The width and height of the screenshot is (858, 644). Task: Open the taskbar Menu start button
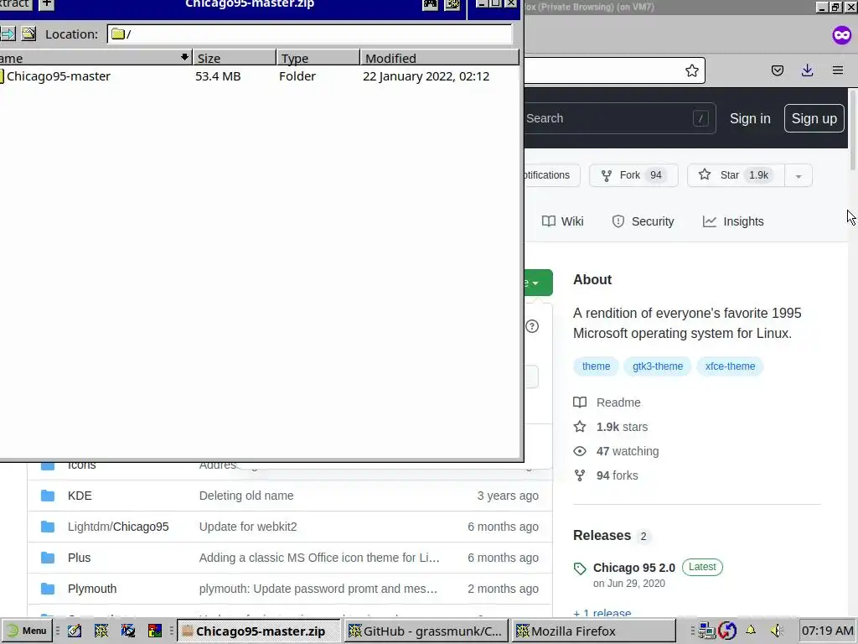click(26, 631)
